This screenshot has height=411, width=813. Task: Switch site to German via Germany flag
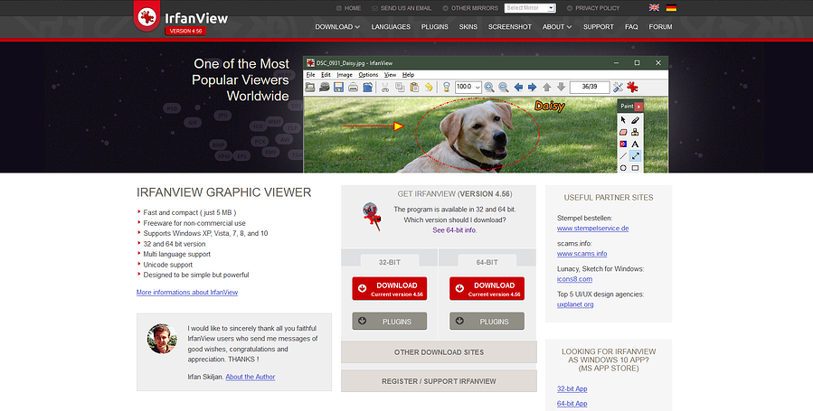[671, 8]
